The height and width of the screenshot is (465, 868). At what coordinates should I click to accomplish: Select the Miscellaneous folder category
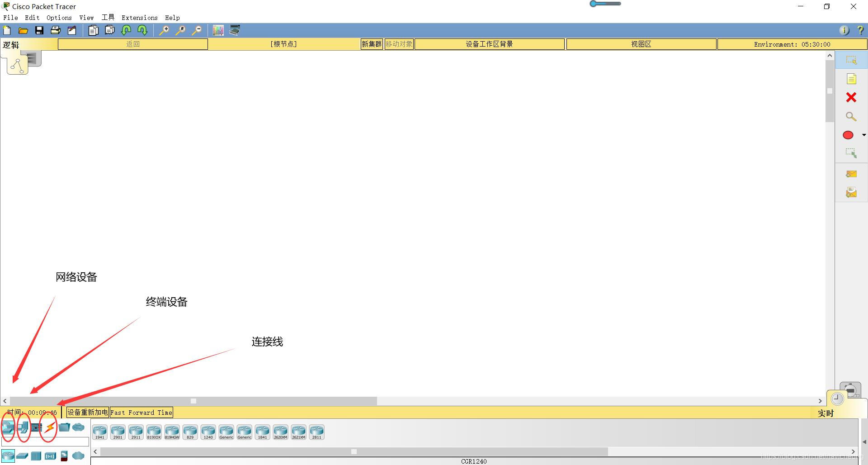coord(64,427)
